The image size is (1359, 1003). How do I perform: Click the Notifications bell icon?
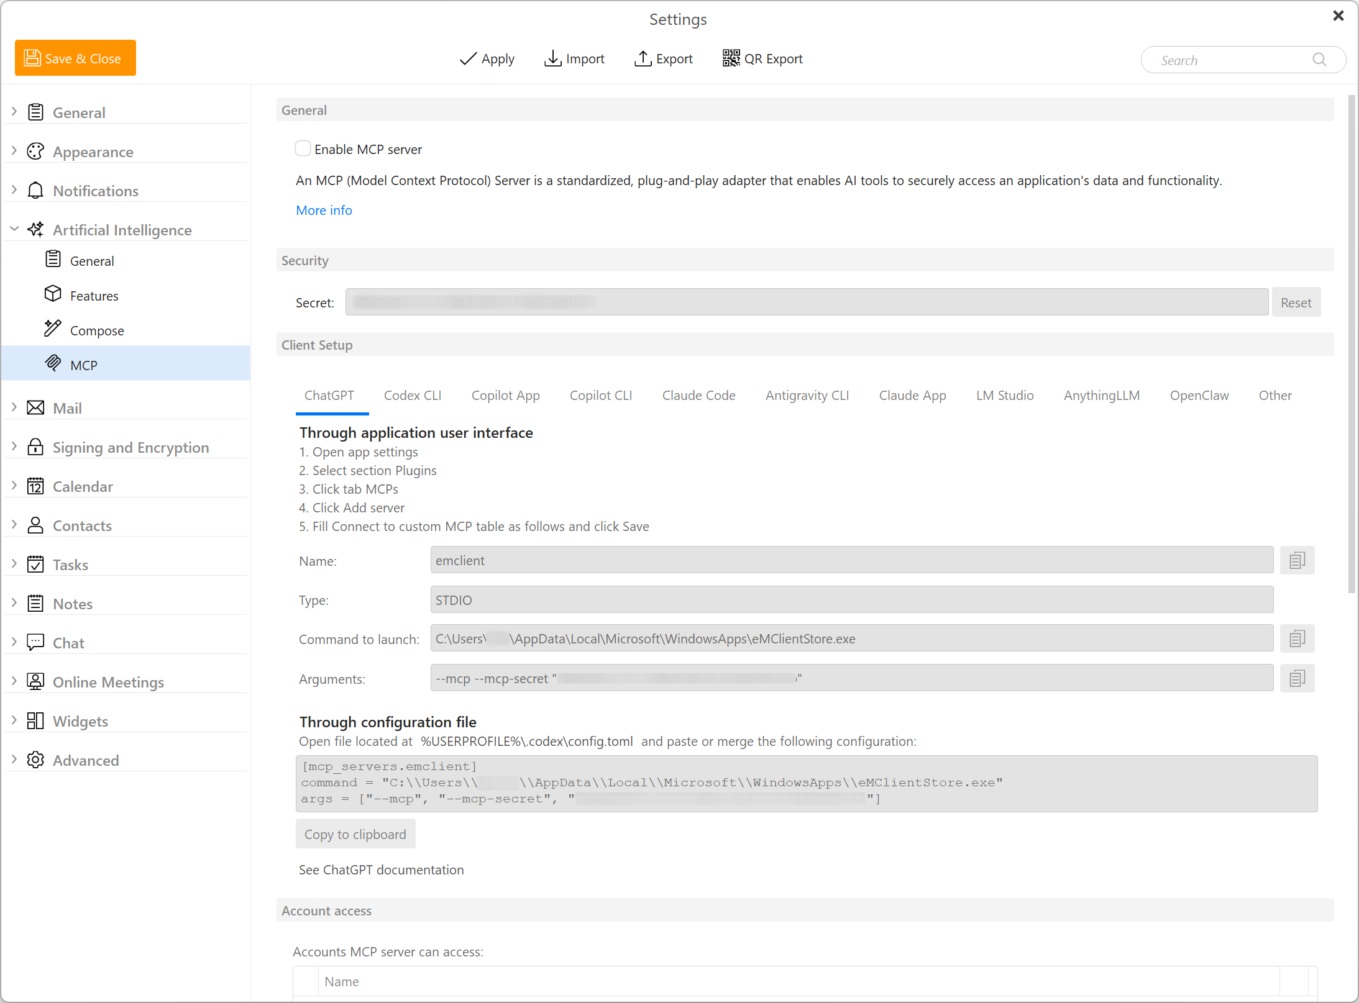[36, 191]
